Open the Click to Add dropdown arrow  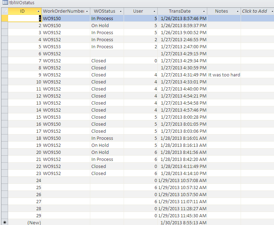click(272, 11)
